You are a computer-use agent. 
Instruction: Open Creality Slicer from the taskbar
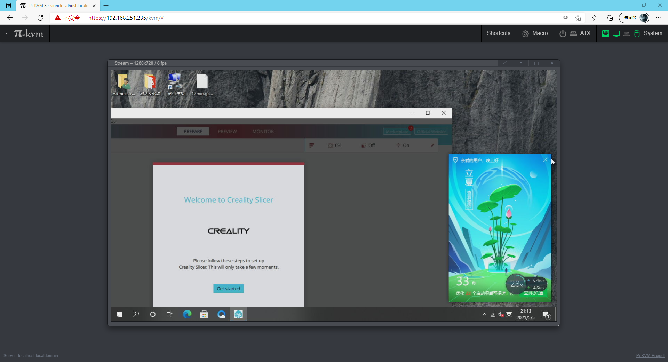[x=239, y=314]
